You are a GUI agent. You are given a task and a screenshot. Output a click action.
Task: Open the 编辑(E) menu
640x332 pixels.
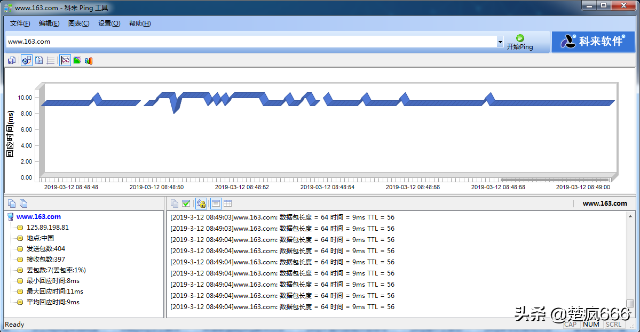[x=49, y=23]
